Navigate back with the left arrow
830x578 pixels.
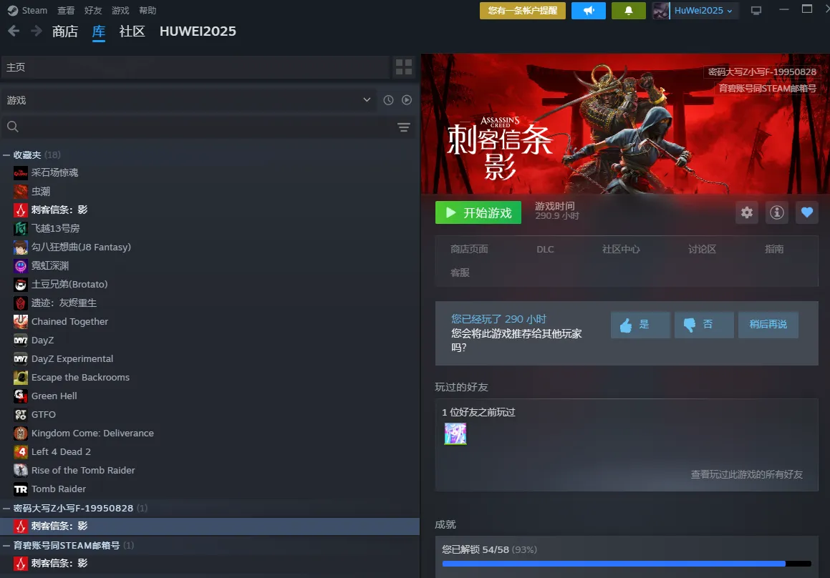(x=14, y=31)
